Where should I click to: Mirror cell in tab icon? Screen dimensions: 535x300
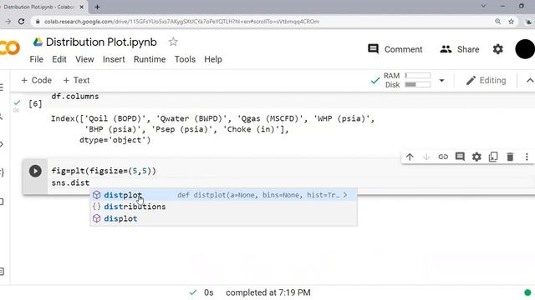(493, 157)
